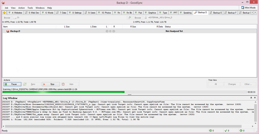Click the Status column header
Image resolution: width=259 pixels, height=134 pixels.
[210, 26]
